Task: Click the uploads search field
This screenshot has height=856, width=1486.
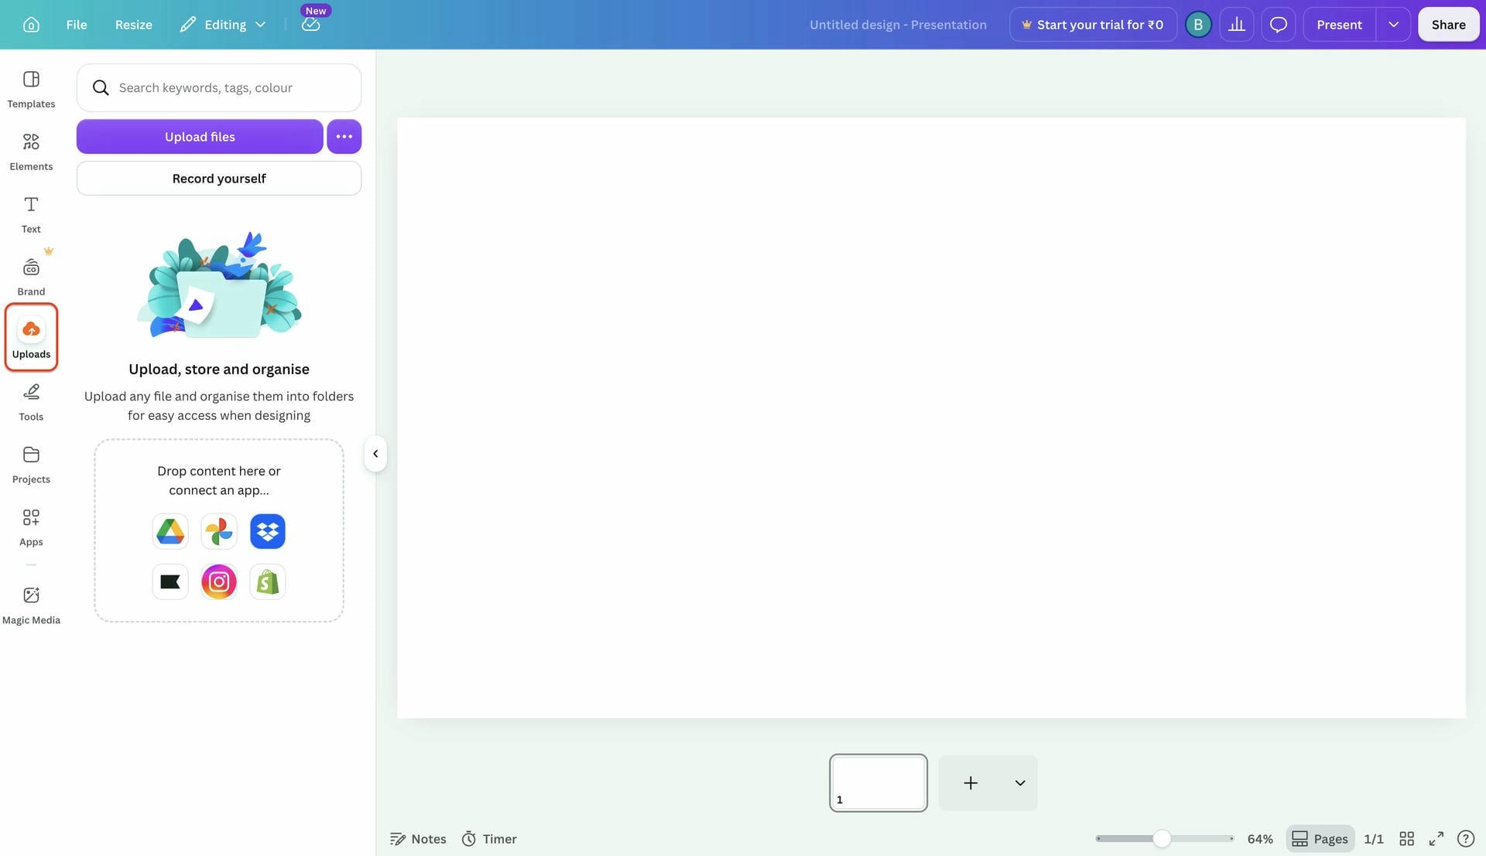Action: coord(219,87)
